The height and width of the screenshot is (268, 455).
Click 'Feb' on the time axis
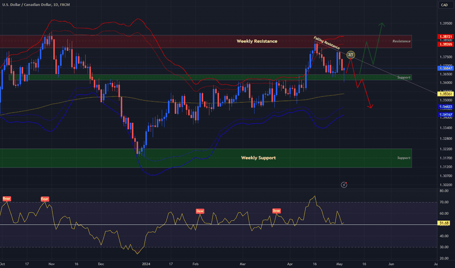[x=196, y=264]
